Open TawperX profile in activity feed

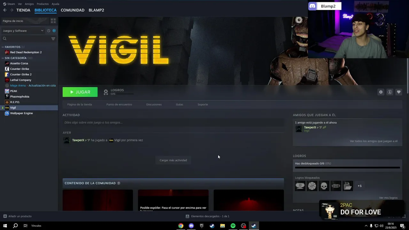(81, 140)
